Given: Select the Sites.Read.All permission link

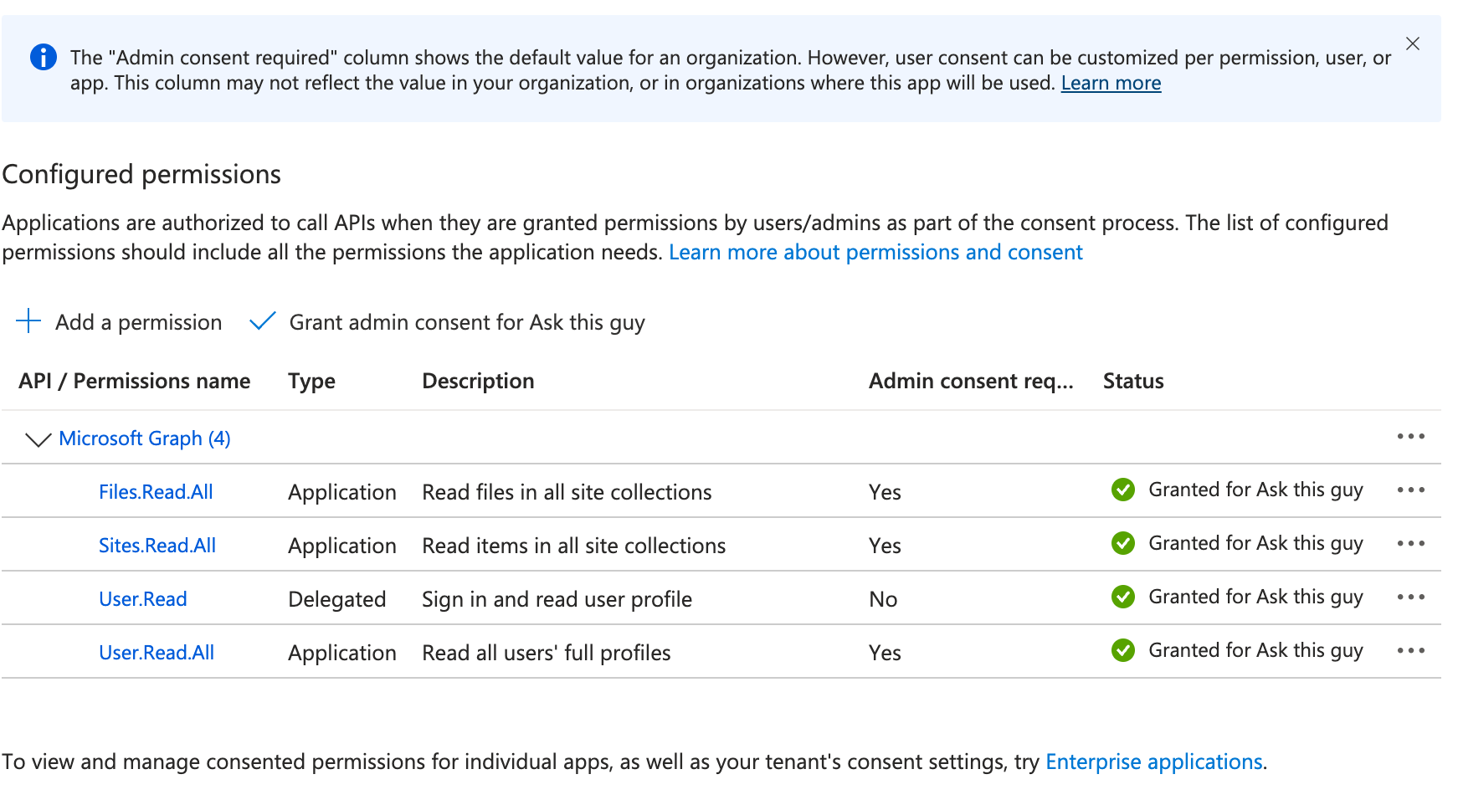Looking at the screenshot, I should 157,545.
